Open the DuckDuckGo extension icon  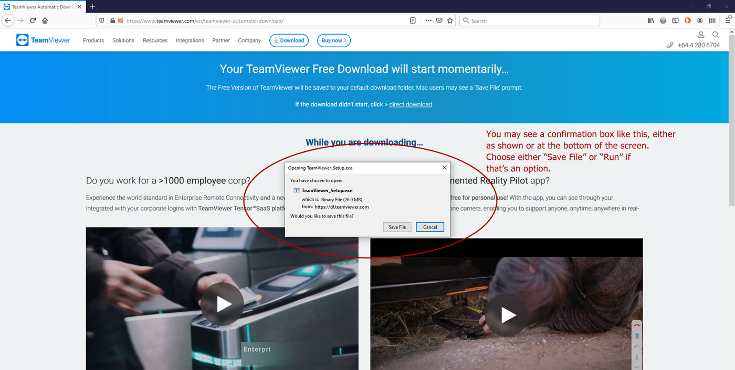coord(688,20)
